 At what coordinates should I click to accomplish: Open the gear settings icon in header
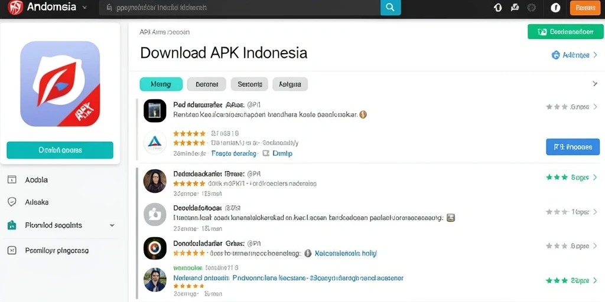click(532, 7)
